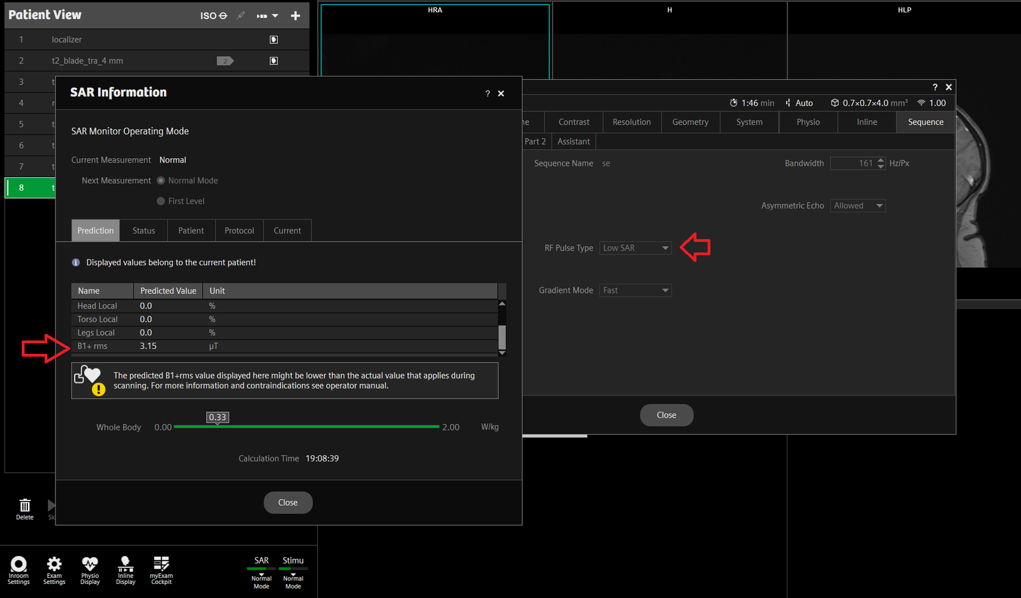This screenshot has width=1021, height=598.
Task: Open Physio Display heart icon
Action: (x=90, y=569)
